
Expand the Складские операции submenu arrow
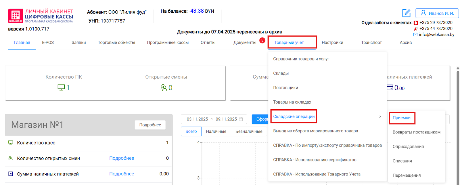[x=380, y=117]
